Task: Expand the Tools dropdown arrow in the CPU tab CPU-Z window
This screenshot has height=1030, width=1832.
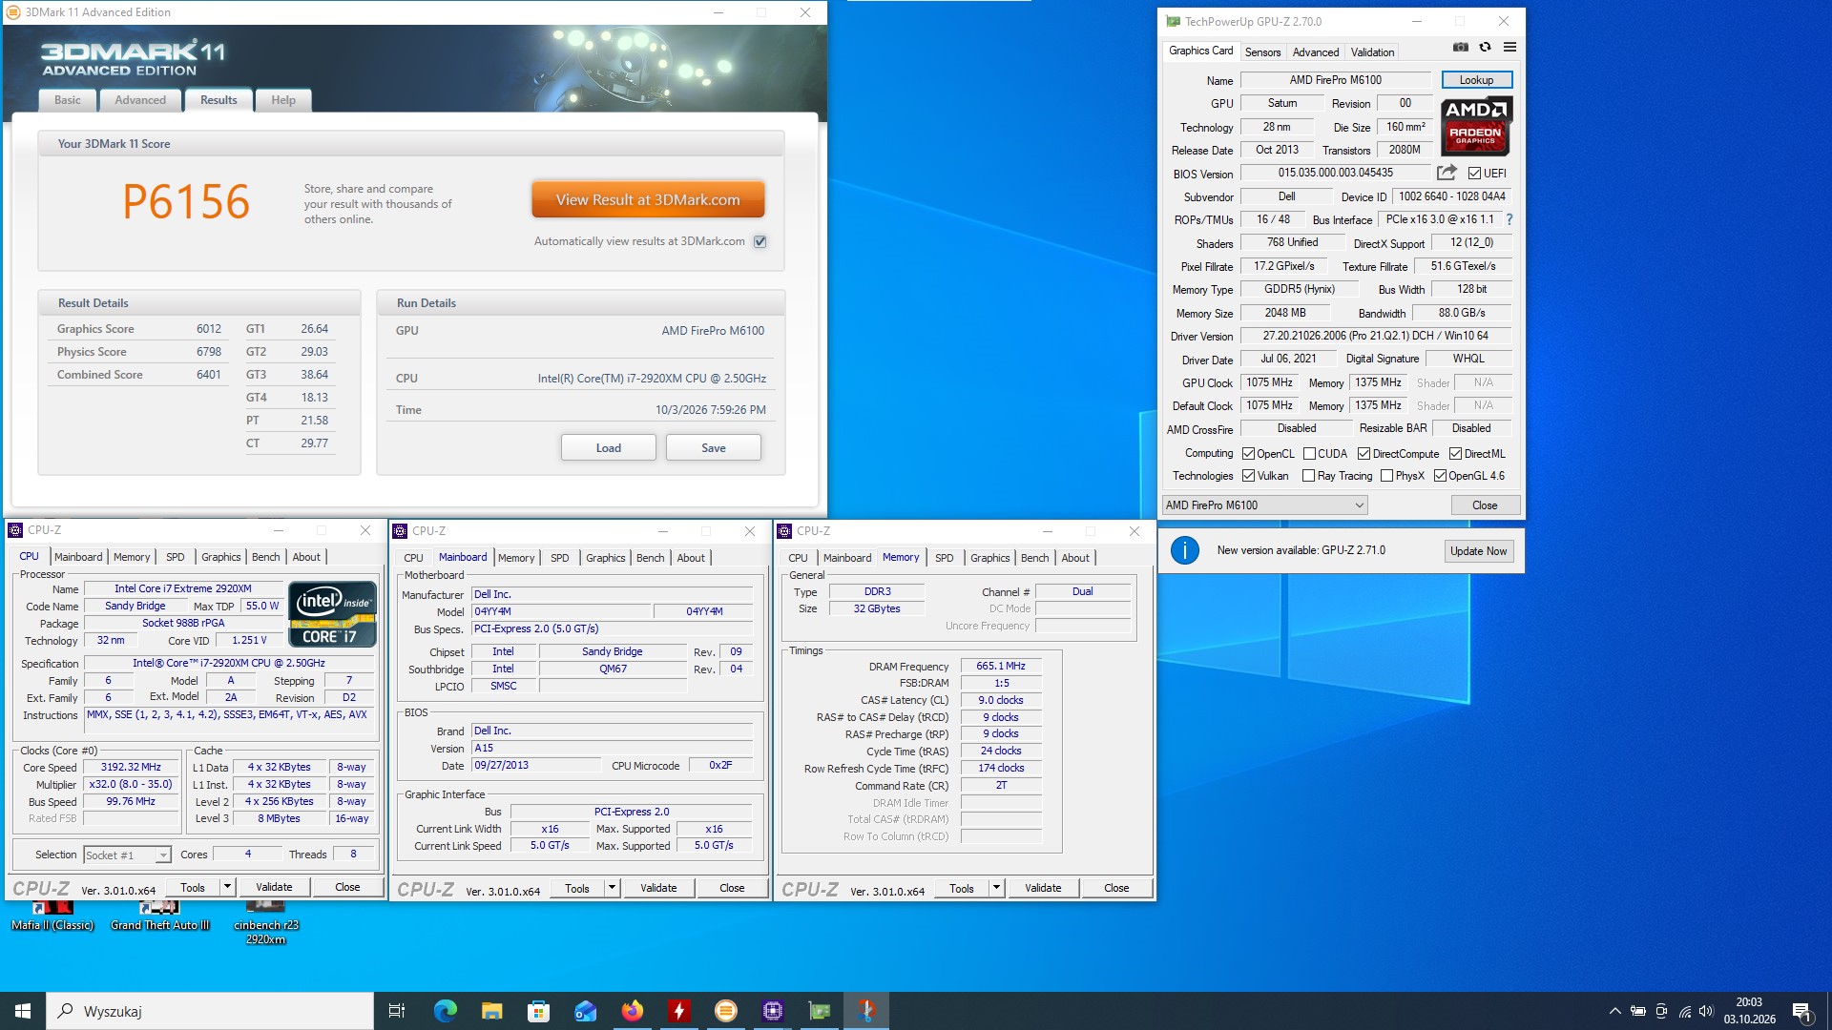Action: (227, 887)
